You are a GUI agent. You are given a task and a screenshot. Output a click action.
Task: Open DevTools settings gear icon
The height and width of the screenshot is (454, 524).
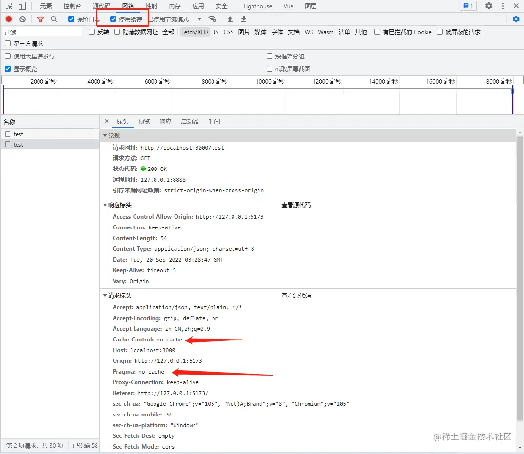(489, 6)
